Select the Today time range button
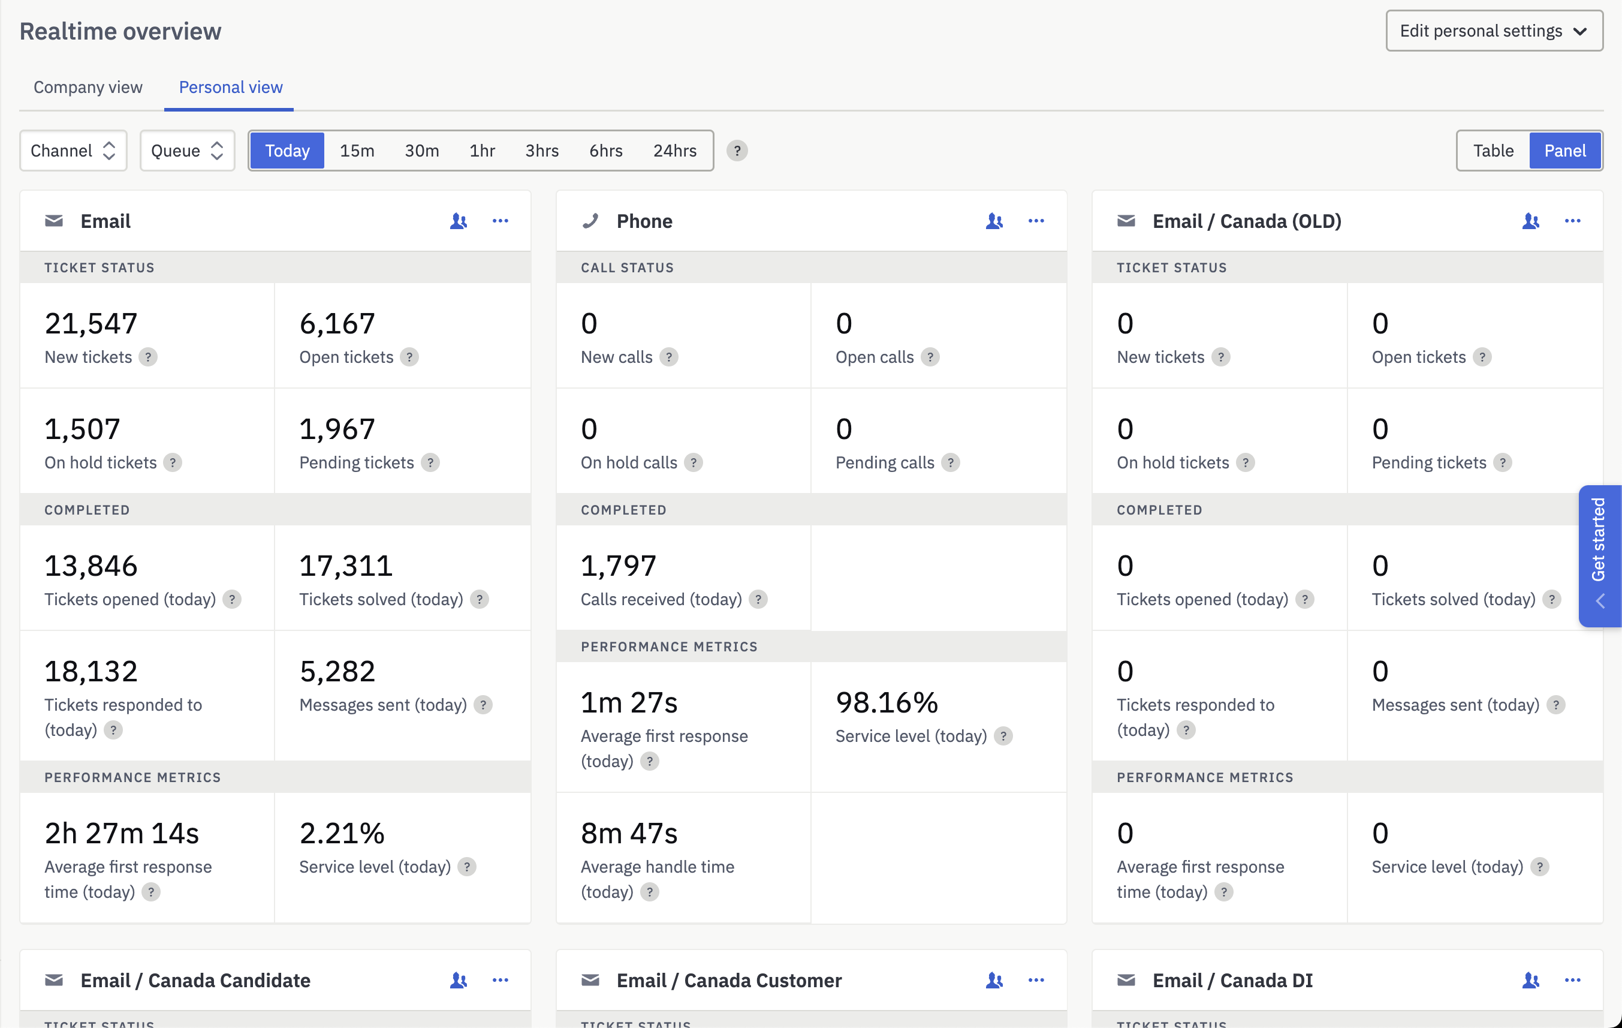 (287, 151)
